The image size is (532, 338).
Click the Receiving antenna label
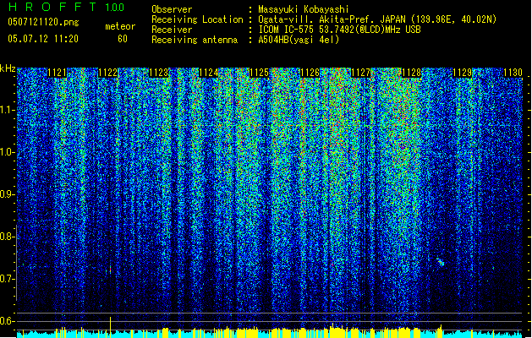tap(195, 40)
